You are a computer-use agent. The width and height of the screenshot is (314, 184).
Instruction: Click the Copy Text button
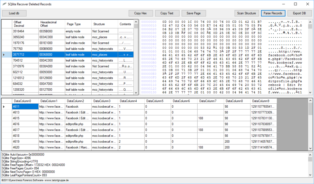pyautogui.click(x=167, y=13)
